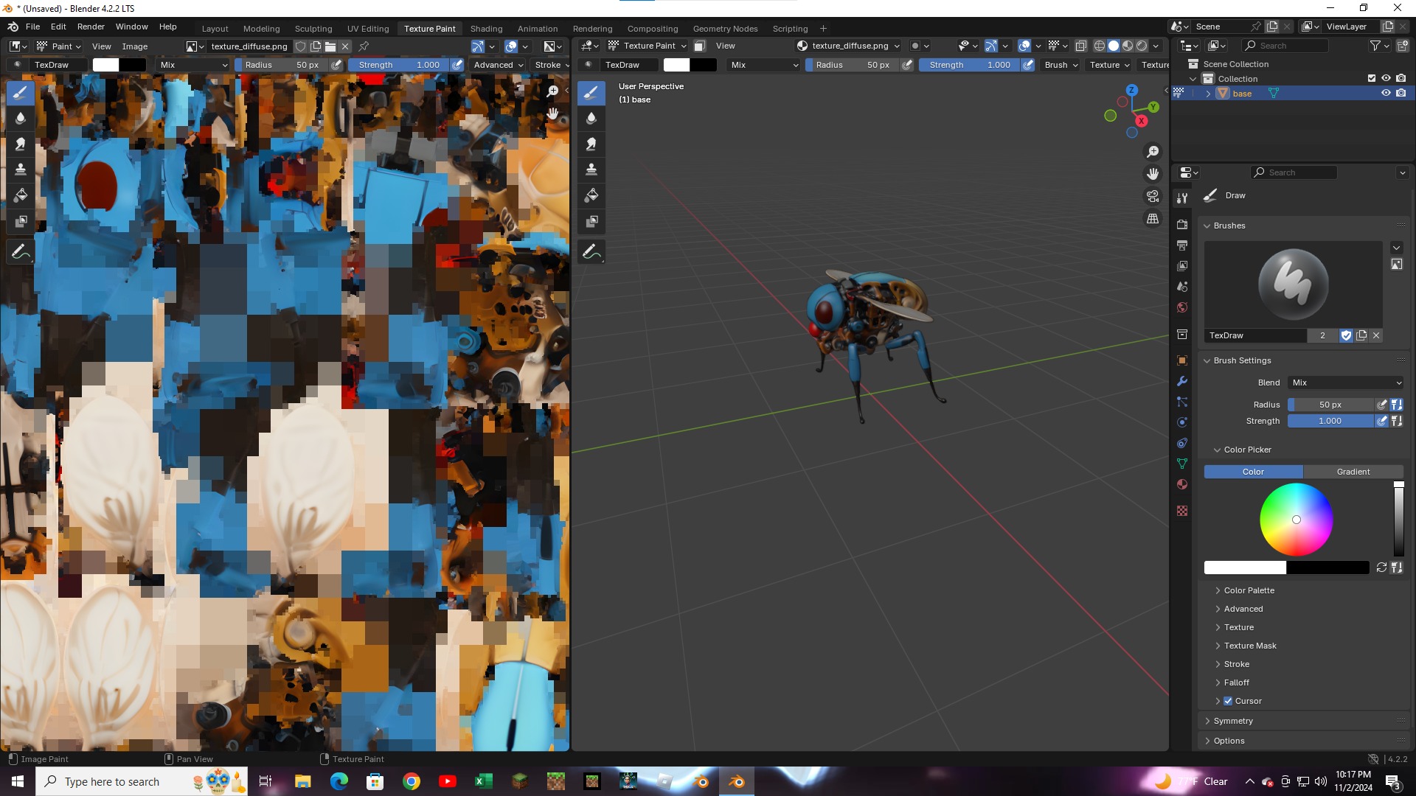Viewport: 1416px width, 796px height.
Task: Expand the Symmetry panel
Action: [x=1232, y=721]
